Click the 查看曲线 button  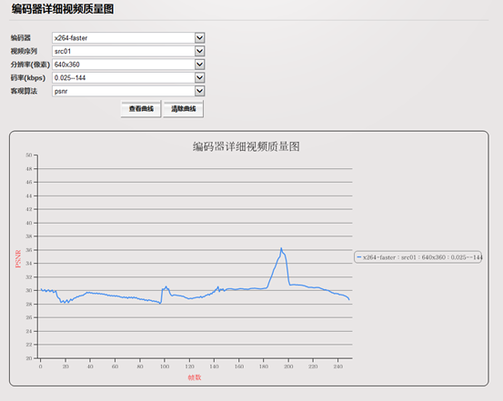click(141, 109)
